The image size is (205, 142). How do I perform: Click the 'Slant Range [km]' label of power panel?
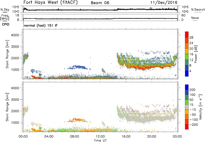tap(7, 54)
